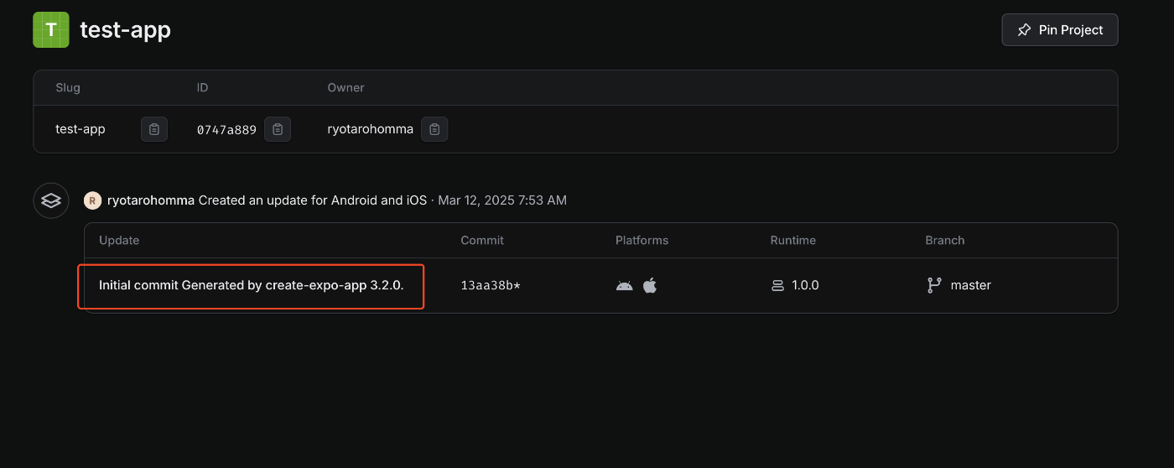Click the Android platform icon

pos(624,285)
